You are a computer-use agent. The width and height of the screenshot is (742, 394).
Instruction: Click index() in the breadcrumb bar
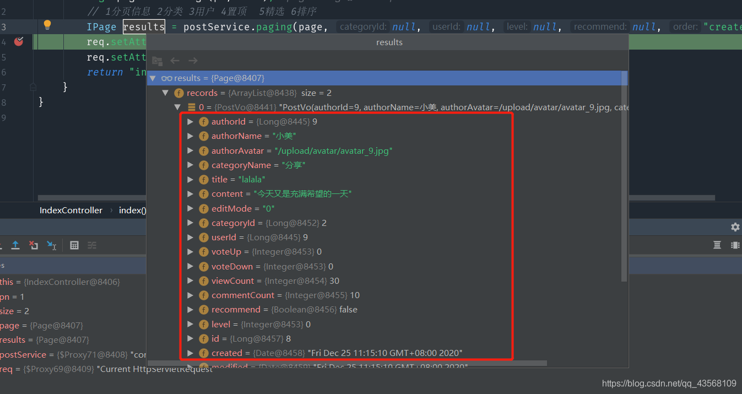pos(133,210)
